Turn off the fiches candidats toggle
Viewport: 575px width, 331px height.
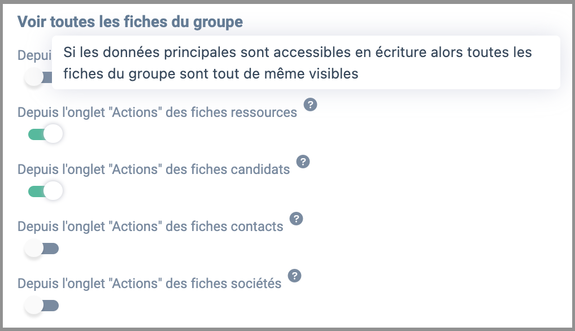click(45, 191)
